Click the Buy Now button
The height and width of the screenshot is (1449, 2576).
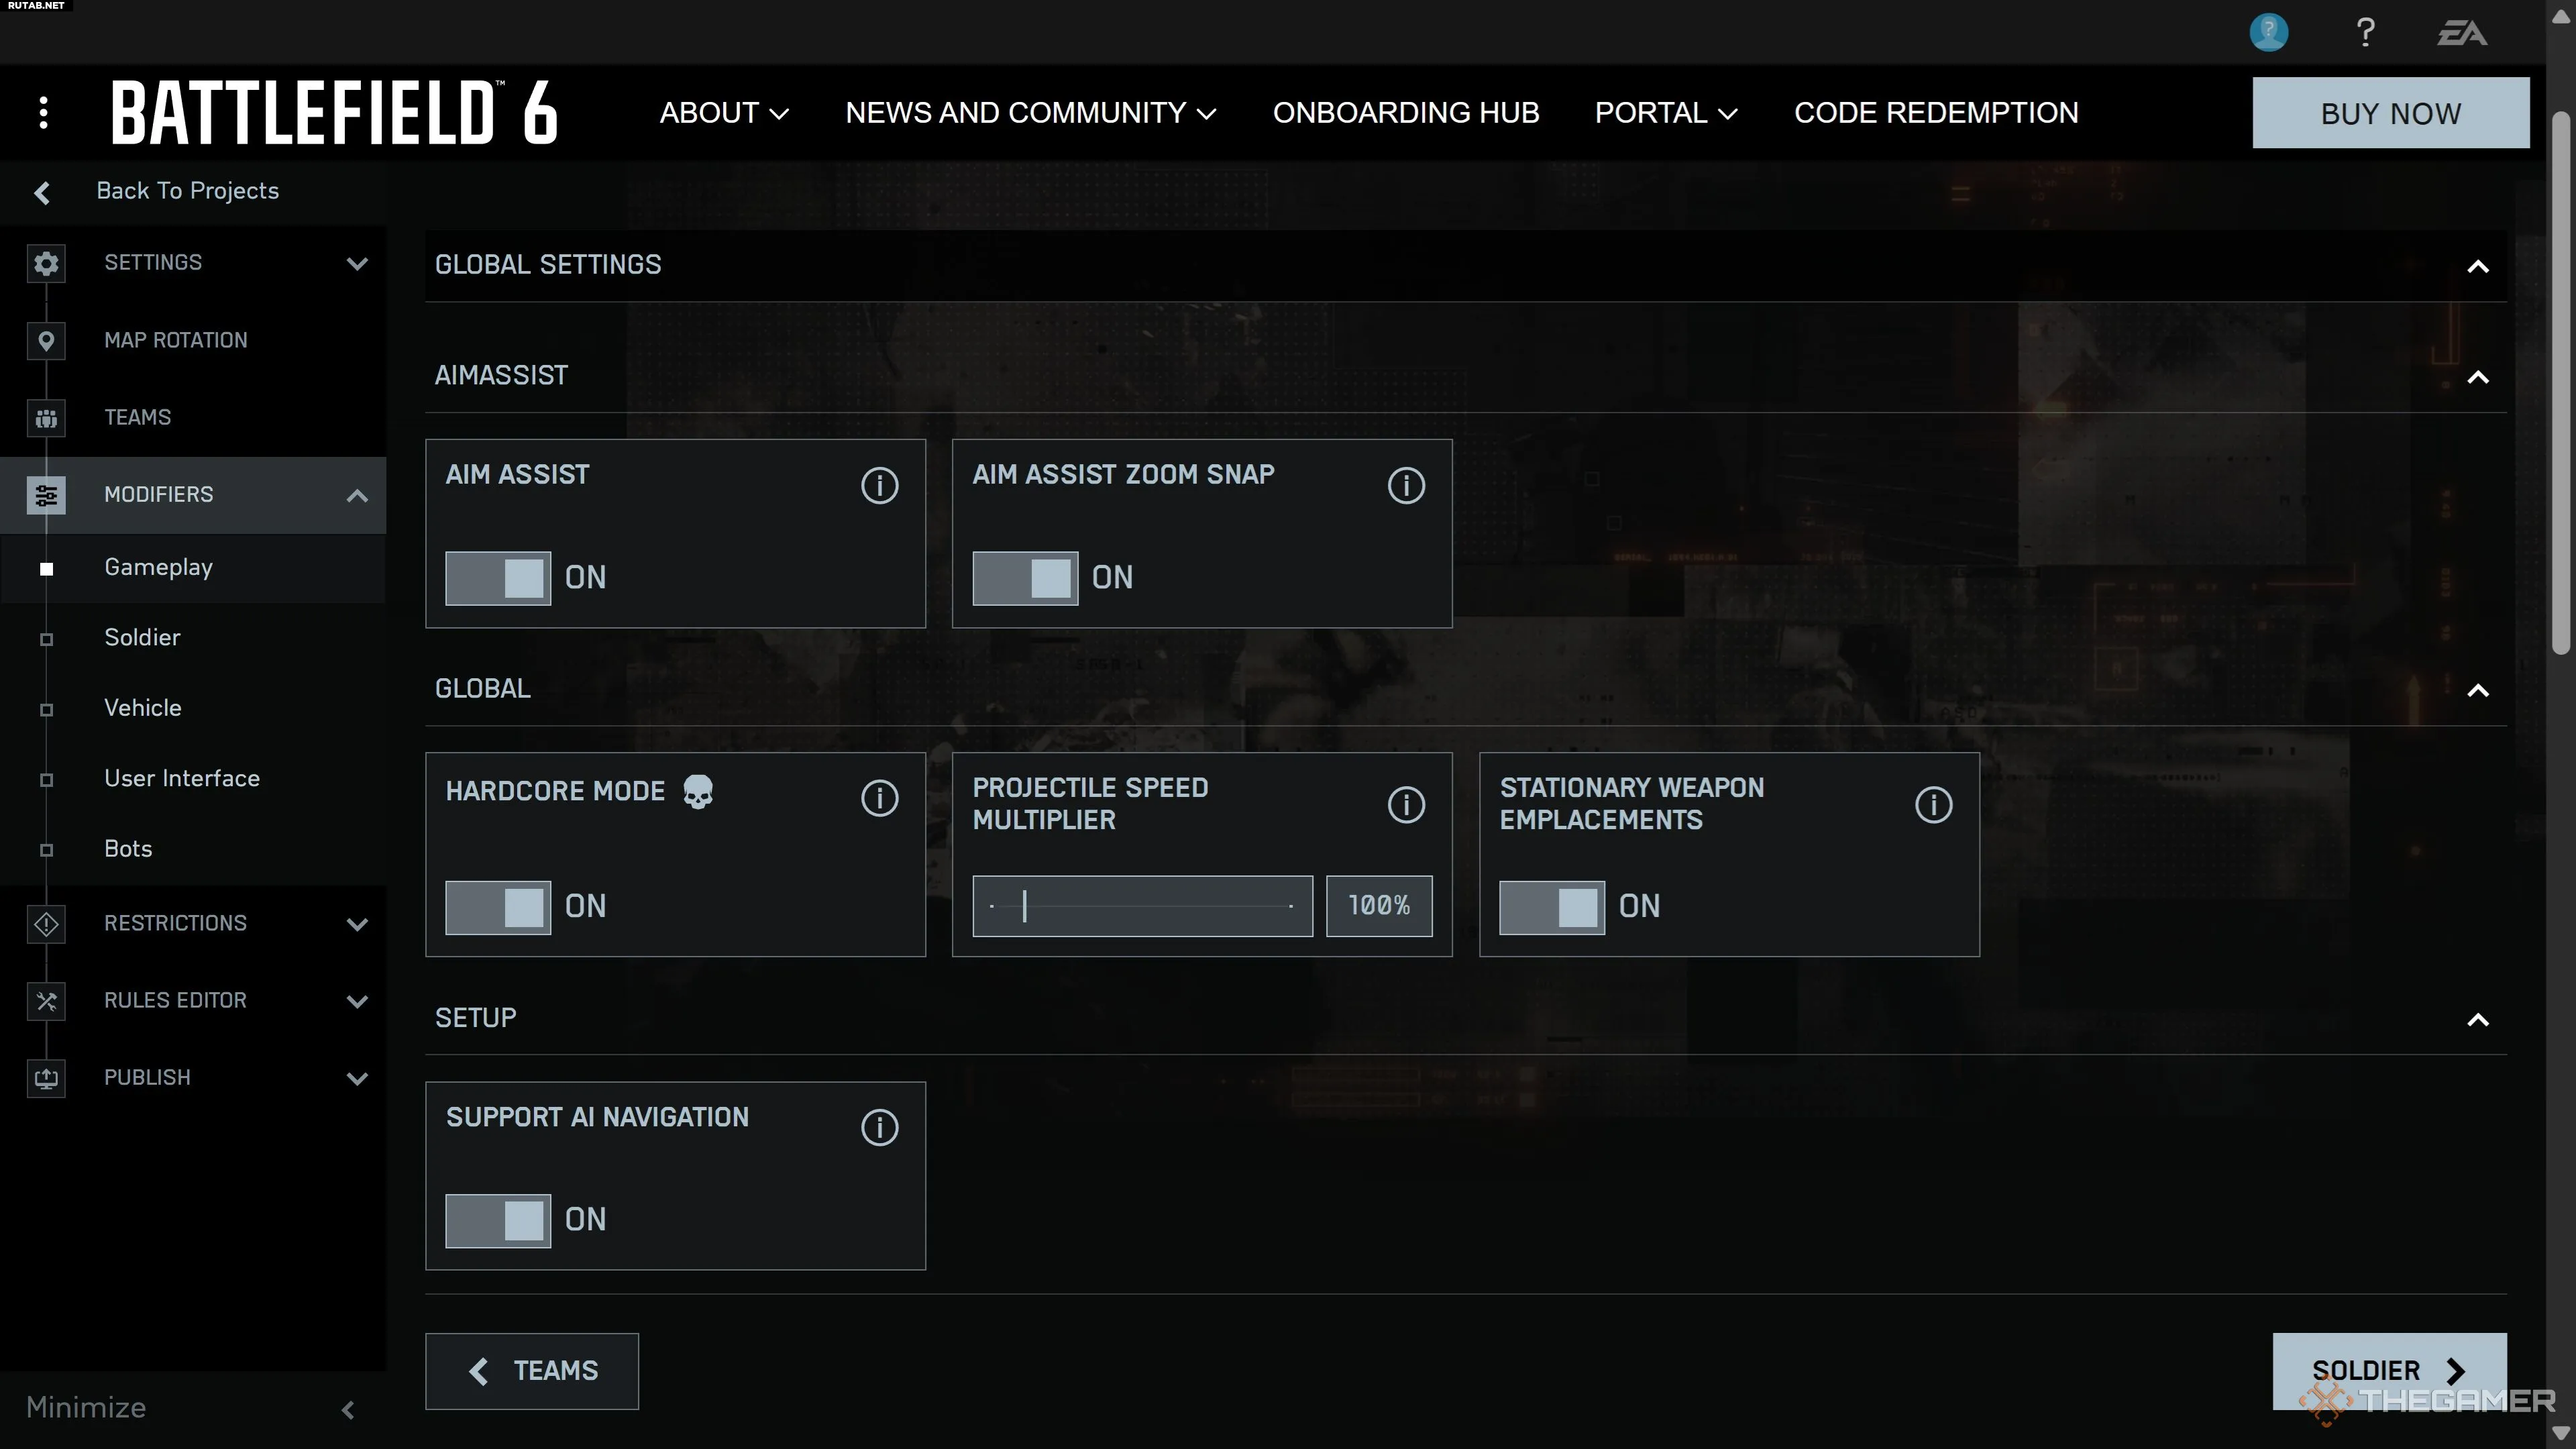click(x=2390, y=113)
